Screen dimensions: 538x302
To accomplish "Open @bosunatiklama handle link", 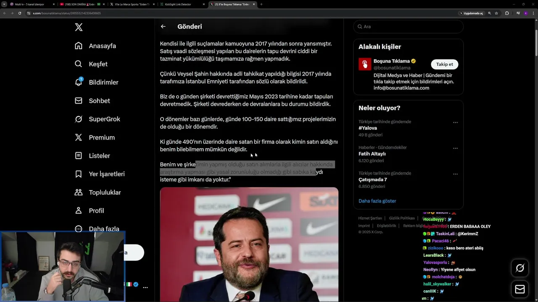I will point(392,68).
